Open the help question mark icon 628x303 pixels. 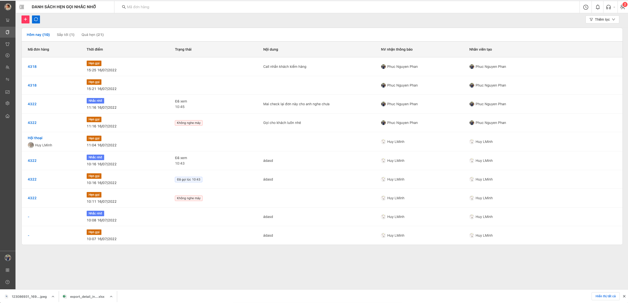(x=8, y=282)
